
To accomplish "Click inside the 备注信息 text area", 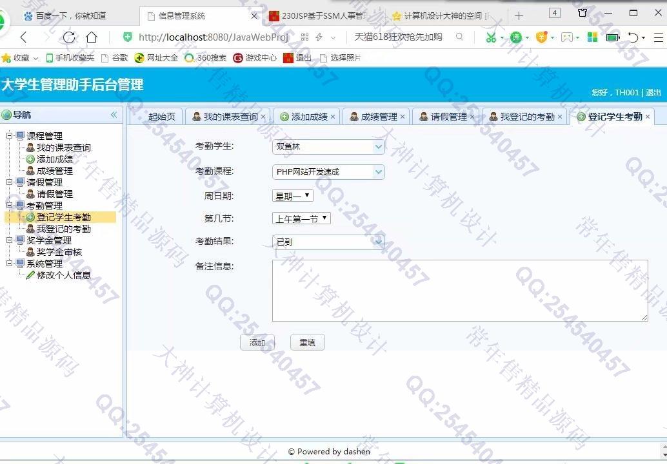I will [x=460, y=290].
